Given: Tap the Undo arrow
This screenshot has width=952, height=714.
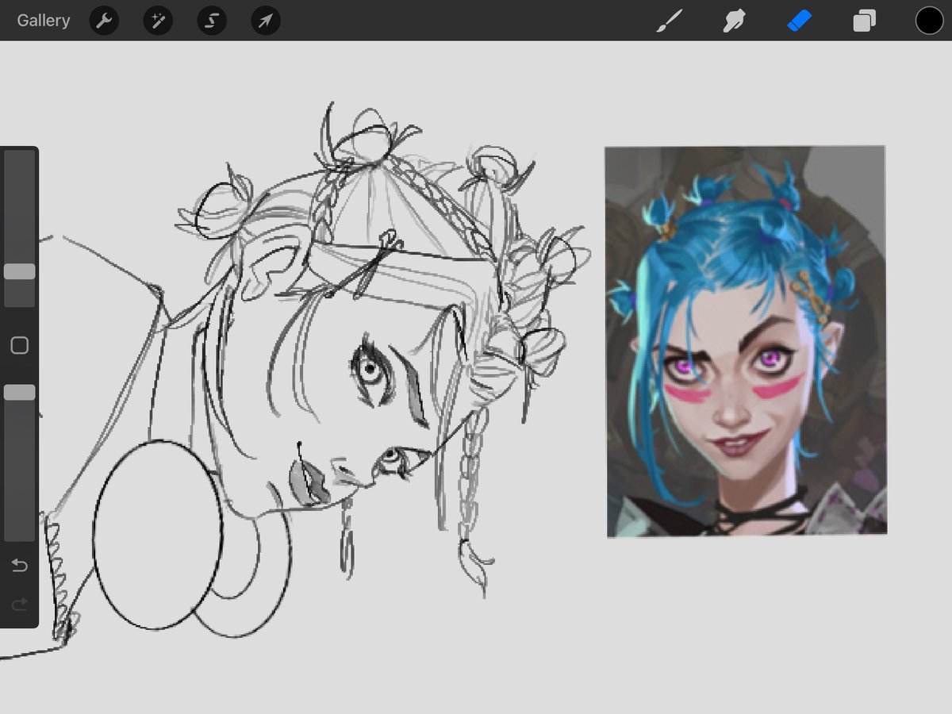Looking at the screenshot, I should coord(19,565).
